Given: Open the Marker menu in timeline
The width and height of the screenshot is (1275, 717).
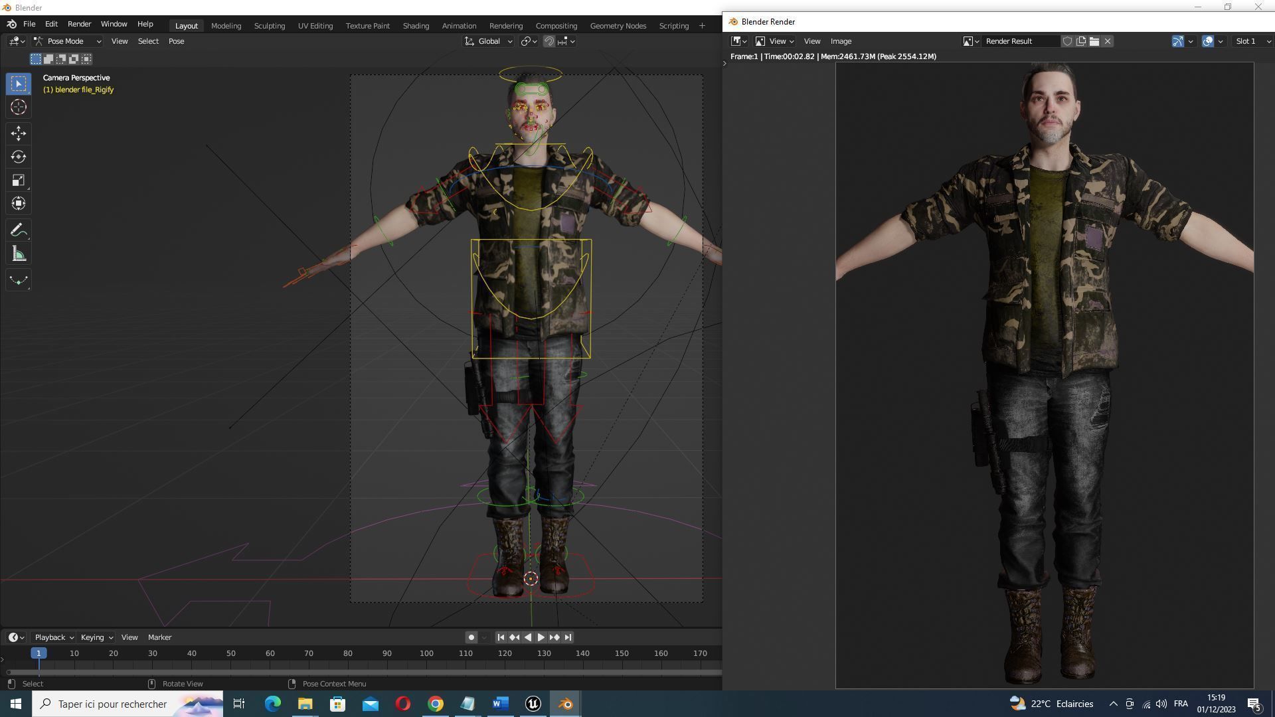Looking at the screenshot, I should pos(159,637).
